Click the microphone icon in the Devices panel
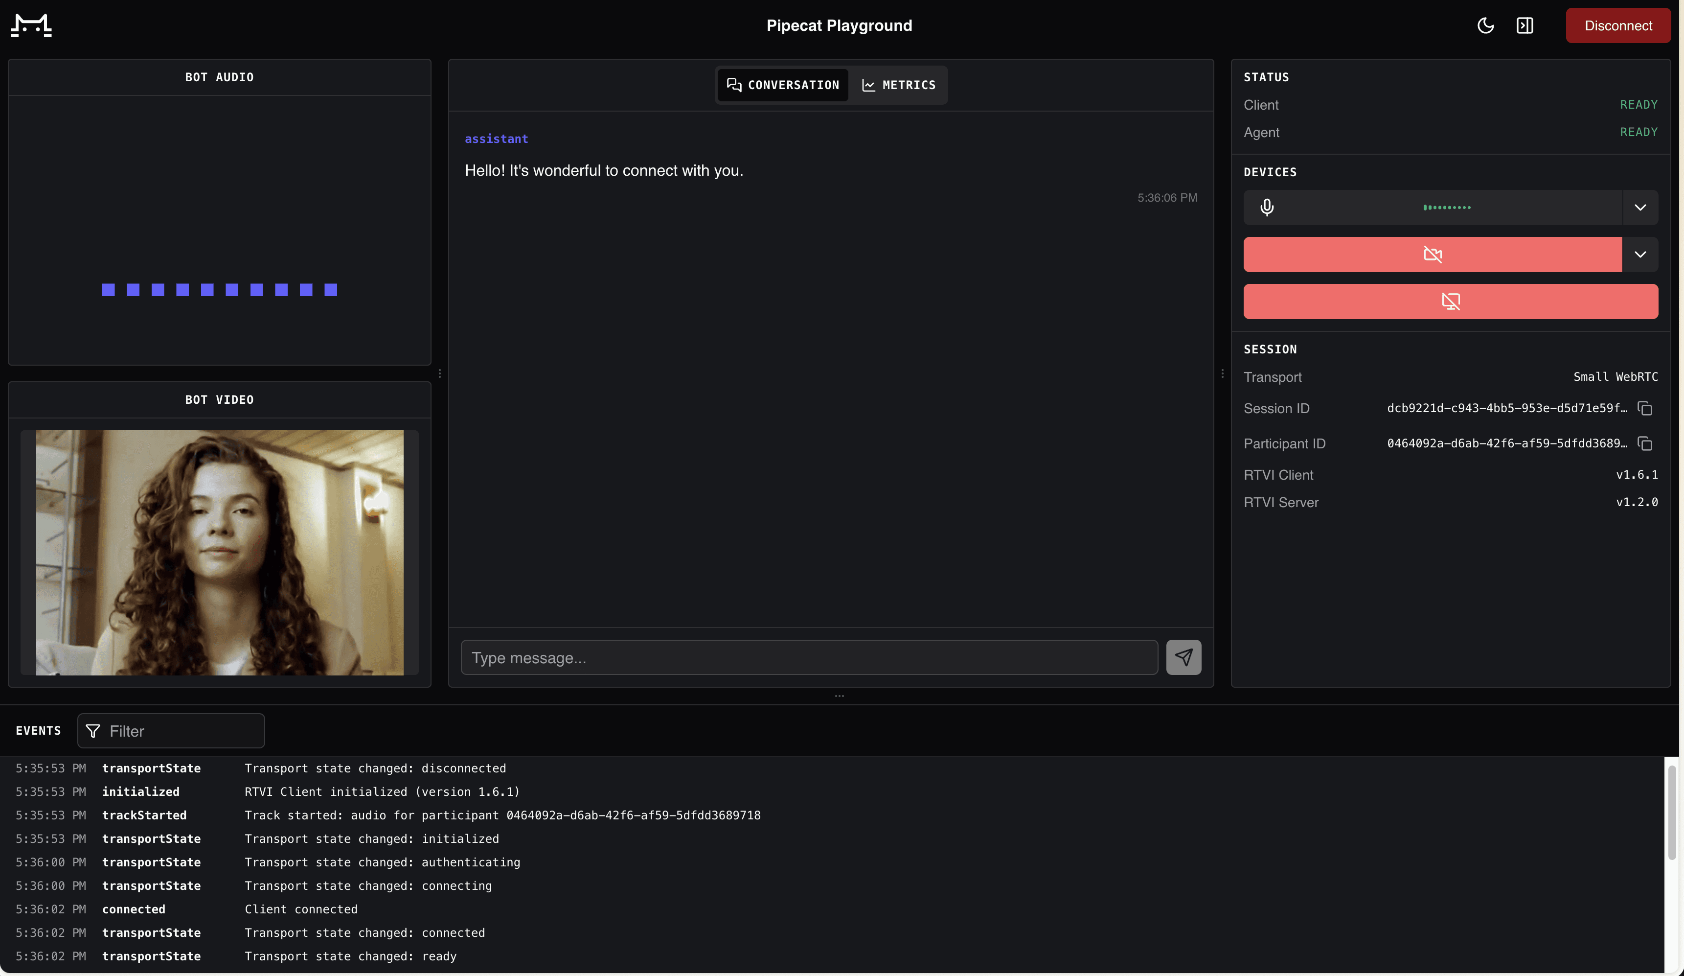 pyautogui.click(x=1268, y=207)
